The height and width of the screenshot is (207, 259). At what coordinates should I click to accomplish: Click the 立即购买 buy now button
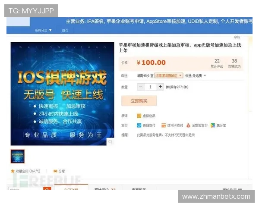pos(139,101)
